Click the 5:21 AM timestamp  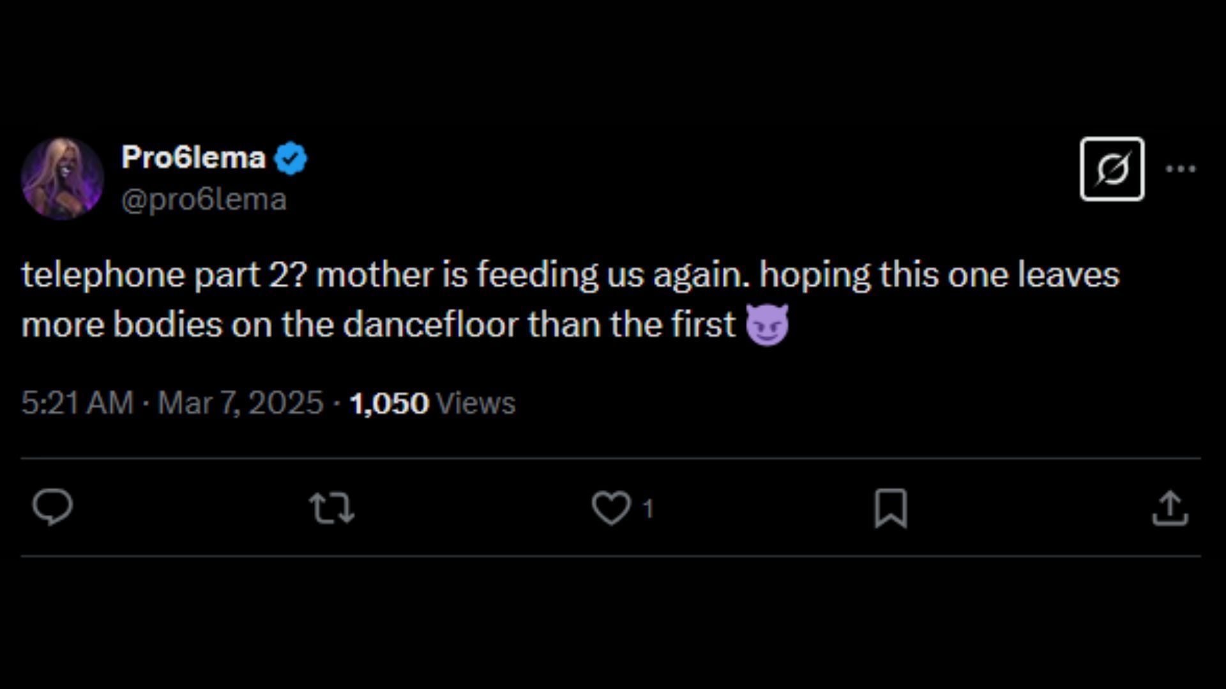coord(77,403)
